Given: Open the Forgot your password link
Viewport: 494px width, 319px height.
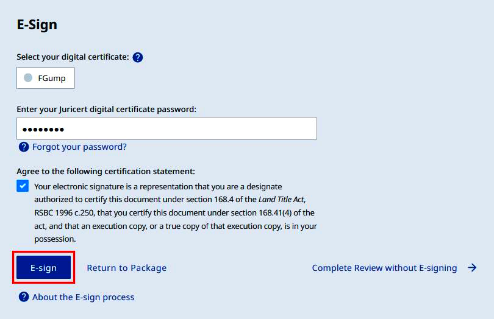Looking at the screenshot, I should [79, 147].
